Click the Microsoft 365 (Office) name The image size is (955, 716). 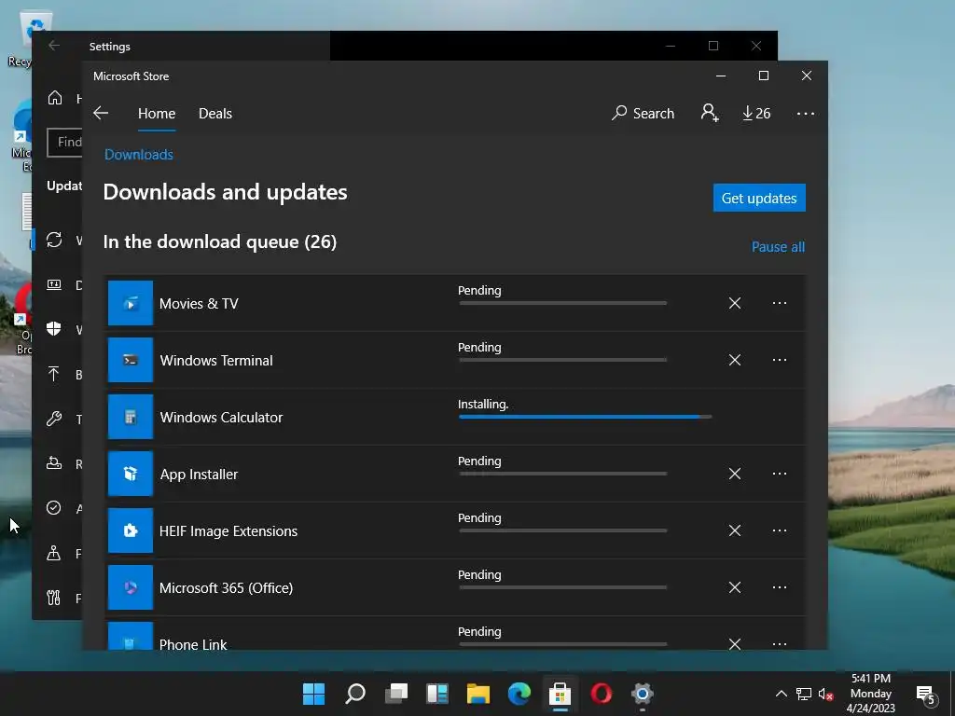click(226, 588)
